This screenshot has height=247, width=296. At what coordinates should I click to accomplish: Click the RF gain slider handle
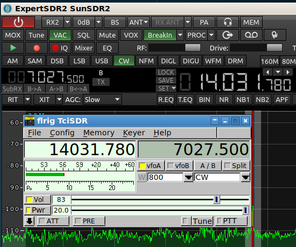tap(193, 48)
